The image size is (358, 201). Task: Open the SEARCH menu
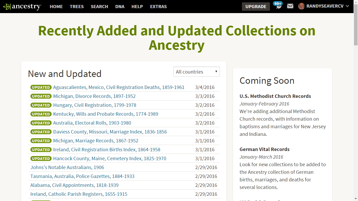tap(99, 7)
